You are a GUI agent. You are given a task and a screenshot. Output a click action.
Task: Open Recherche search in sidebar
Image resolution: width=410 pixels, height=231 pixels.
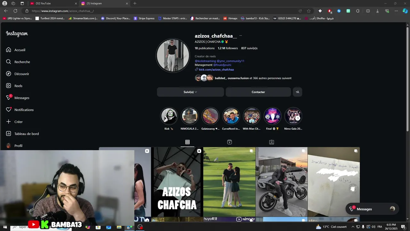click(18, 62)
